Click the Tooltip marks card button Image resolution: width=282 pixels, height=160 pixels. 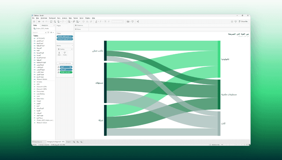pyautogui.click(x=65, y=53)
